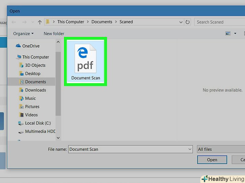Open the Music folder
Viewport: 245px width, 183px height.
coord(31,98)
